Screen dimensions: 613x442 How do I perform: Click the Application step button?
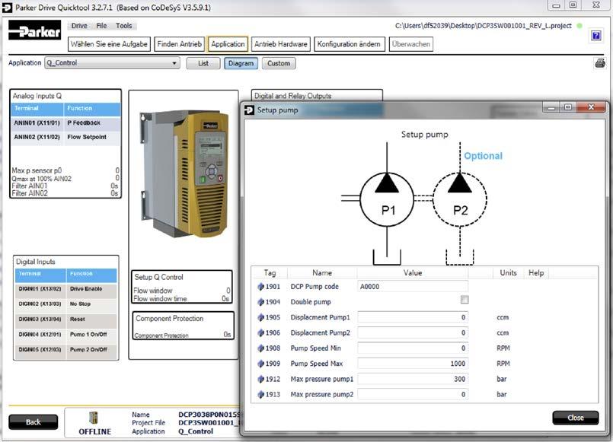tap(228, 44)
